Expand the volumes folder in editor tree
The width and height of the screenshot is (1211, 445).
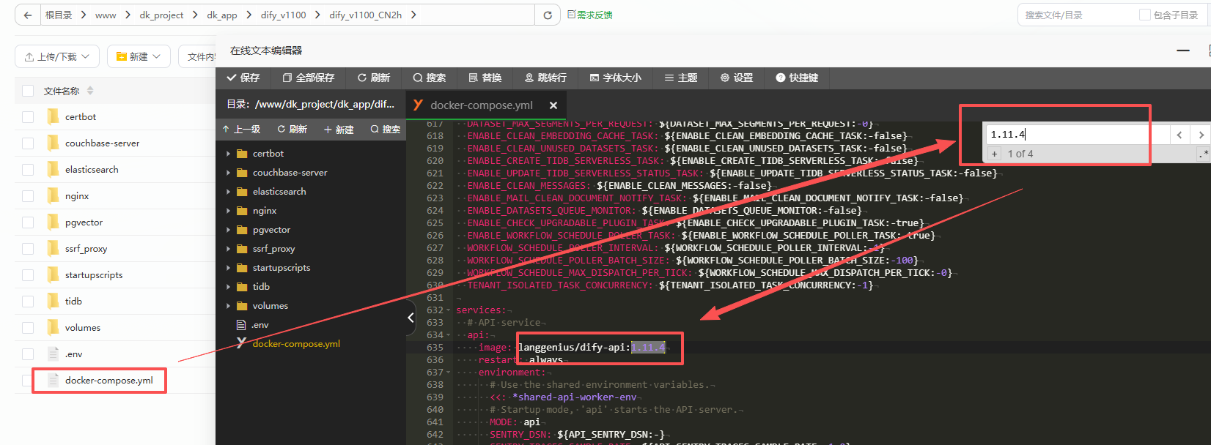coord(228,306)
